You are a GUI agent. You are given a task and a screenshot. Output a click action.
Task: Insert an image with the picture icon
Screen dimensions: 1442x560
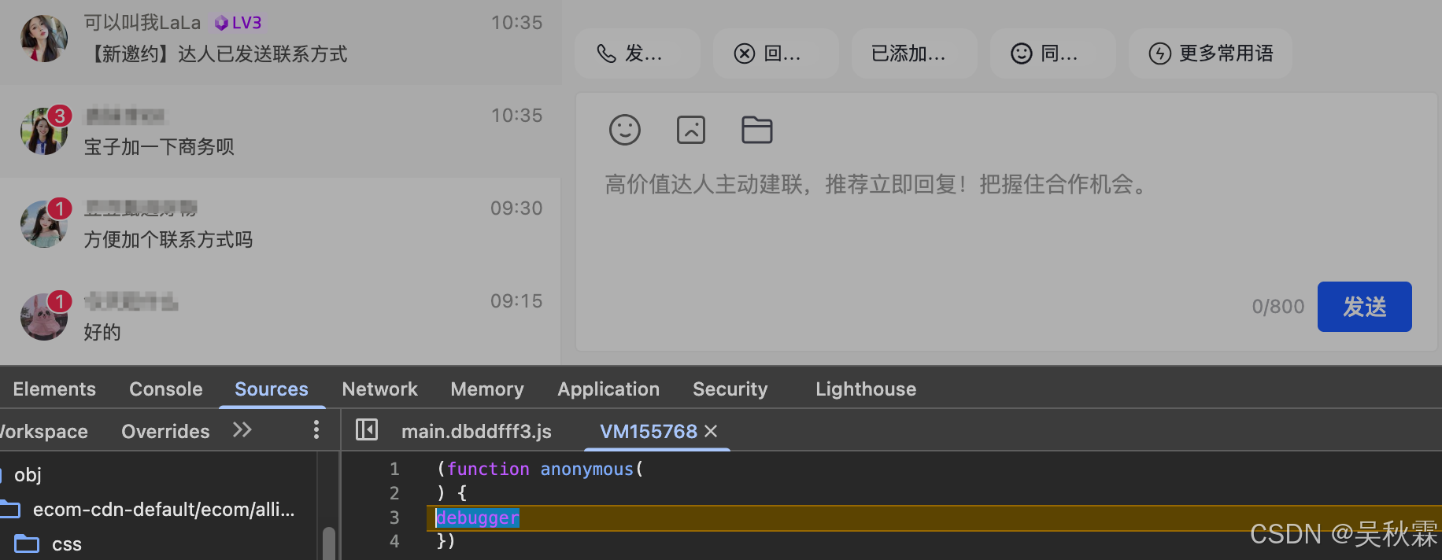pyautogui.click(x=691, y=130)
